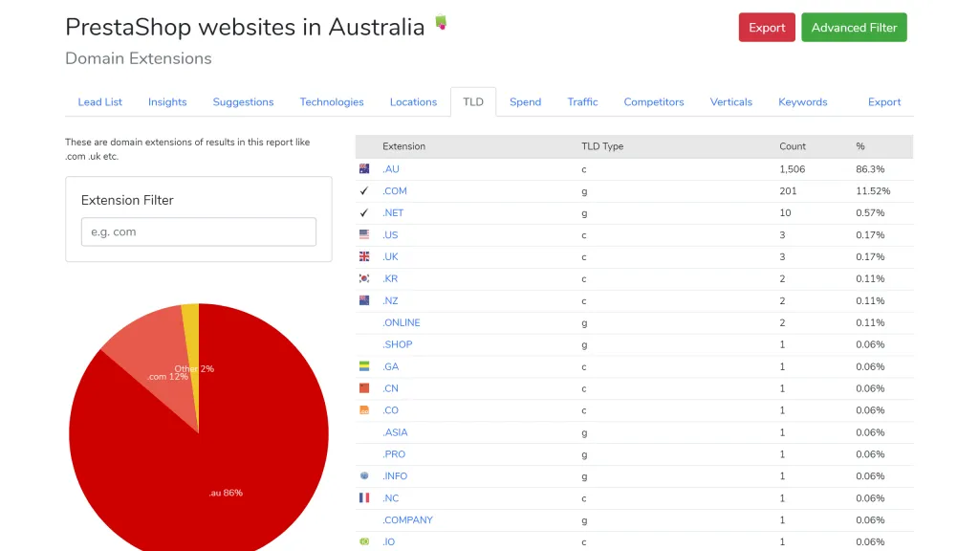Screen dimensions: 979x551
Task: Open the .NET extension link
Action: [393, 213]
